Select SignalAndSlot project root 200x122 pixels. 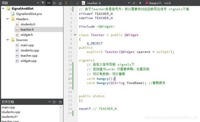[22, 9]
